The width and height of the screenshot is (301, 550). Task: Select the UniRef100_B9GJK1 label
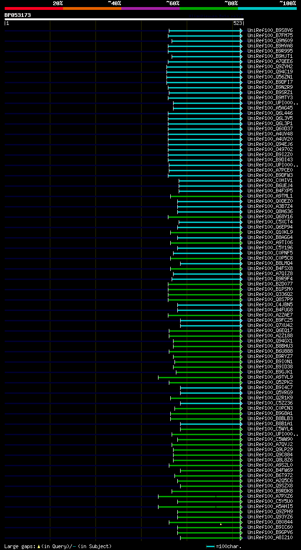[x=270, y=372]
